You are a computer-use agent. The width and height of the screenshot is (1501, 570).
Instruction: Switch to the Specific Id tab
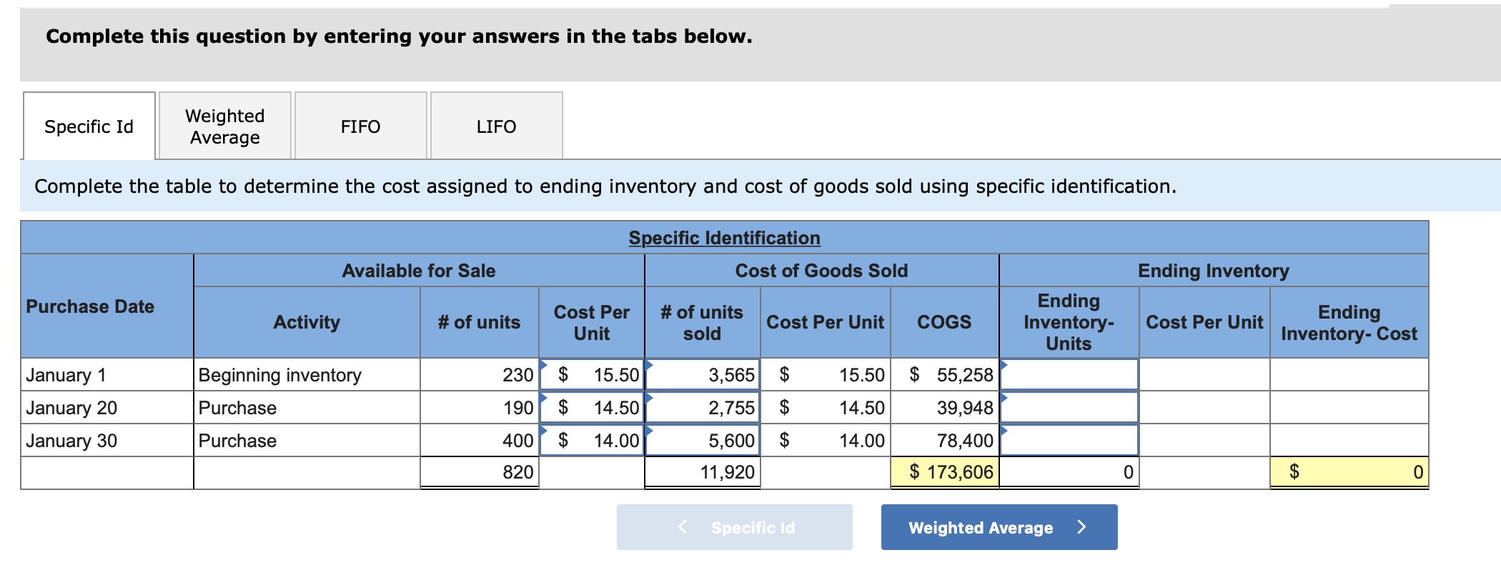[89, 126]
